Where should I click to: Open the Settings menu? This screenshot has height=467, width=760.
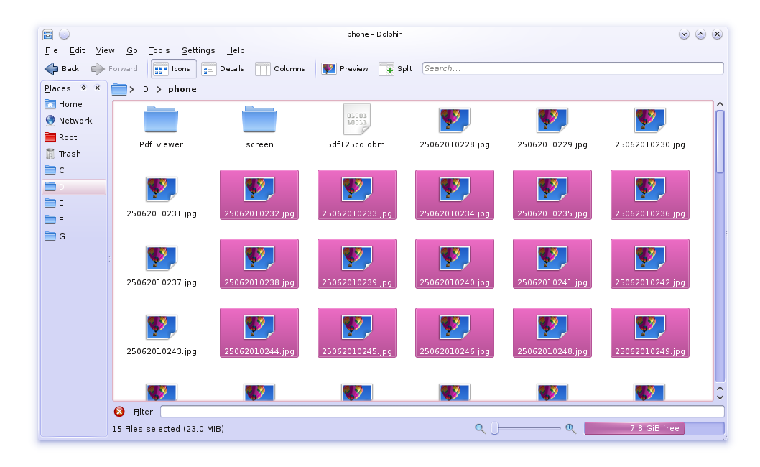point(198,50)
